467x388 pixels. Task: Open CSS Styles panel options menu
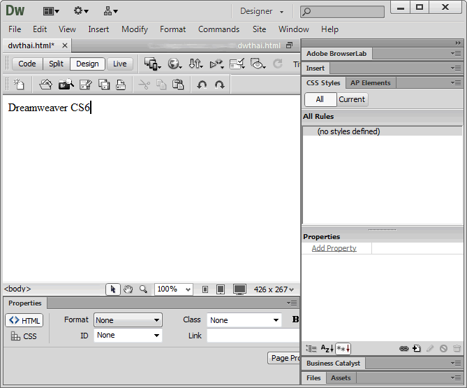pyautogui.click(x=456, y=83)
